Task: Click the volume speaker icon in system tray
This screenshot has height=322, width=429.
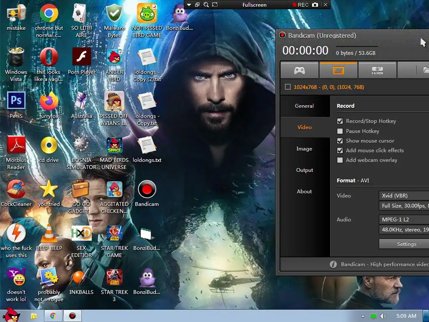Action: 383,316
